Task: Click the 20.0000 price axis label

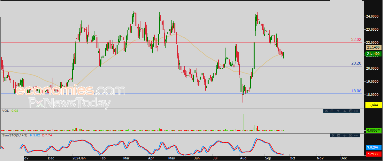Action: [x=373, y=69]
